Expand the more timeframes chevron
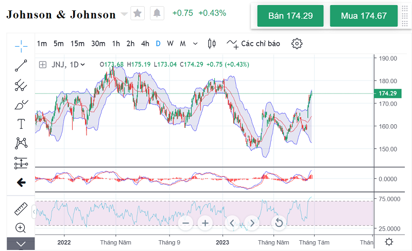 tap(195, 44)
